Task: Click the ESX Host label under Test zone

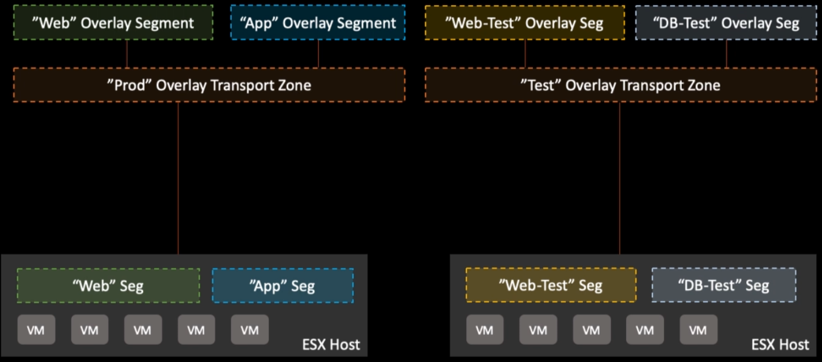Action: [x=780, y=345]
